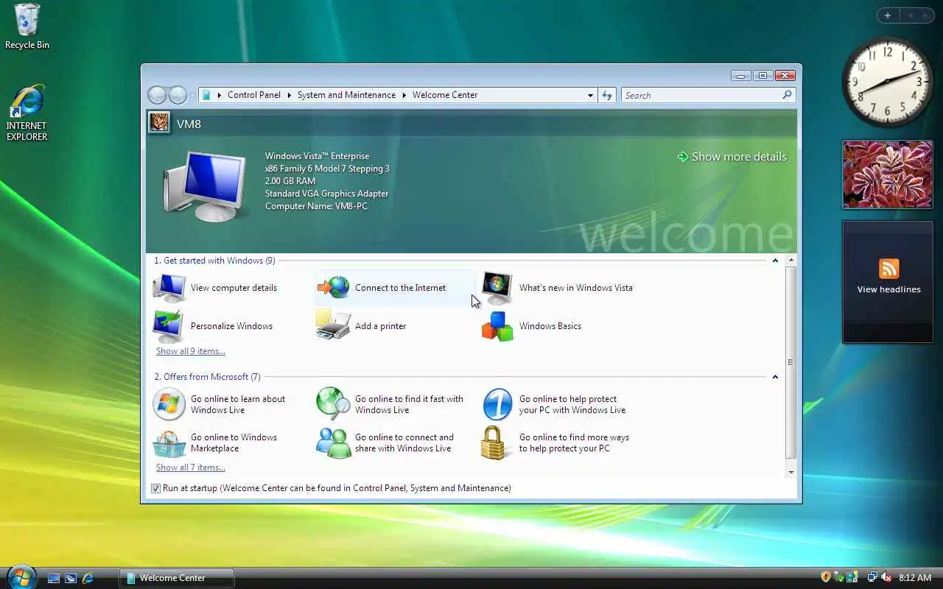Click the muted volume tray icon
The image size is (943, 589).
[886, 577]
